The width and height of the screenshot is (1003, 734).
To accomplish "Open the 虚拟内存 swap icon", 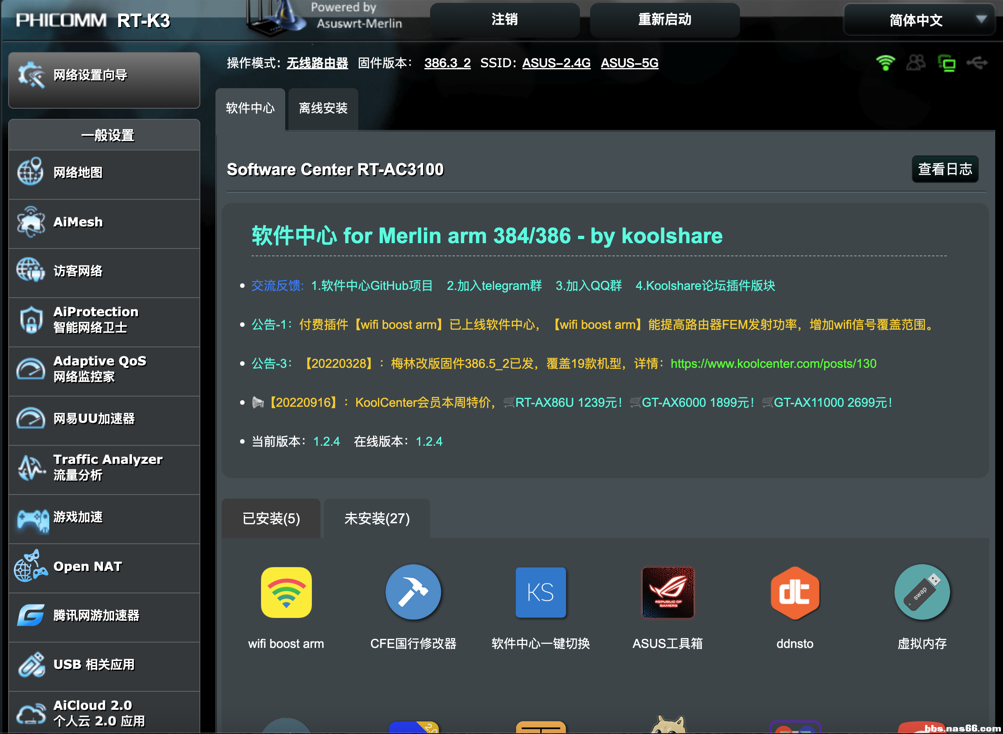I will (922, 592).
